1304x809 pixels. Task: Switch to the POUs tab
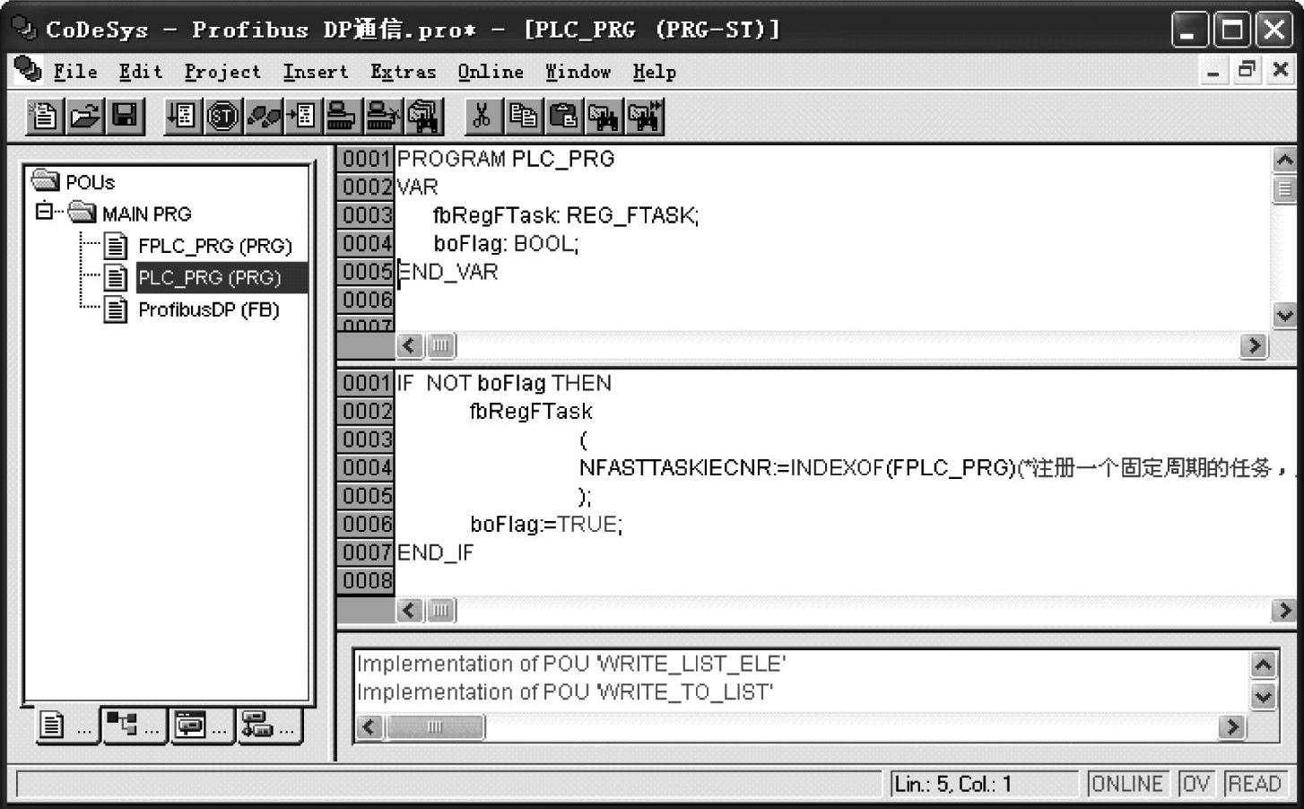pos(67,725)
